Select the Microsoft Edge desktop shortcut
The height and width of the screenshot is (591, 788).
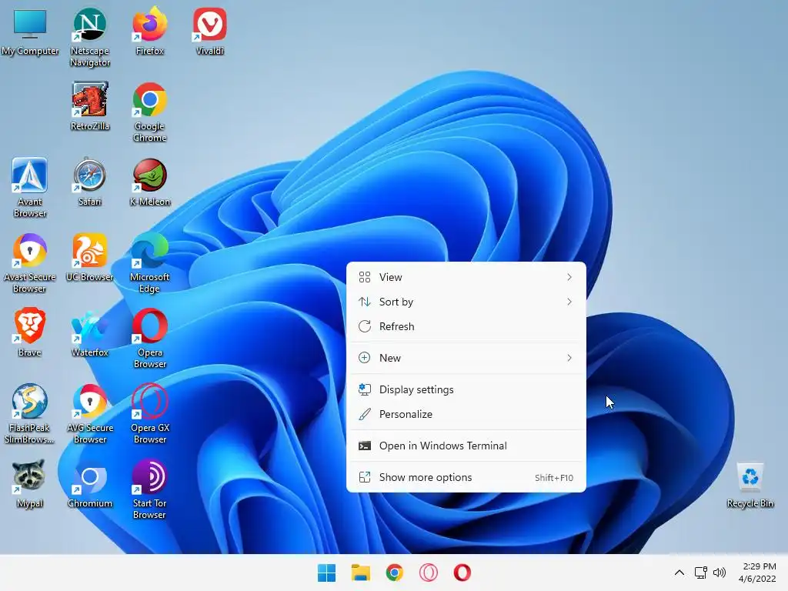point(150,263)
